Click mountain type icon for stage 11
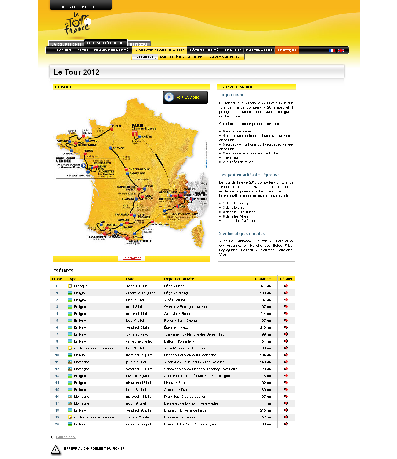Screen dimensions: 397x459 [x=70, y=362]
